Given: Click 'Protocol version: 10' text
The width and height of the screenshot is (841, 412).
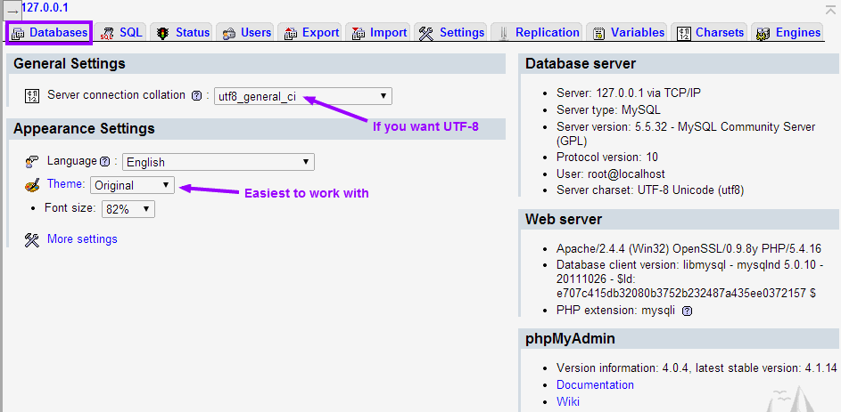Looking at the screenshot, I should (x=607, y=158).
